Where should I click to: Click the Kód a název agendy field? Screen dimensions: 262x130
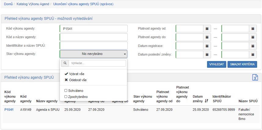click(x=93, y=37)
